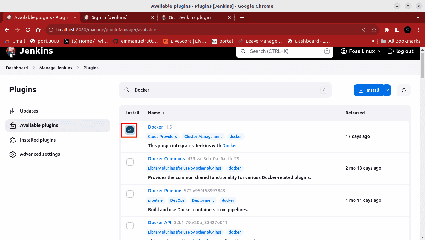The width and height of the screenshot is (425, 240).
Task: Click the Install button
Action: [x=369, y=90]
